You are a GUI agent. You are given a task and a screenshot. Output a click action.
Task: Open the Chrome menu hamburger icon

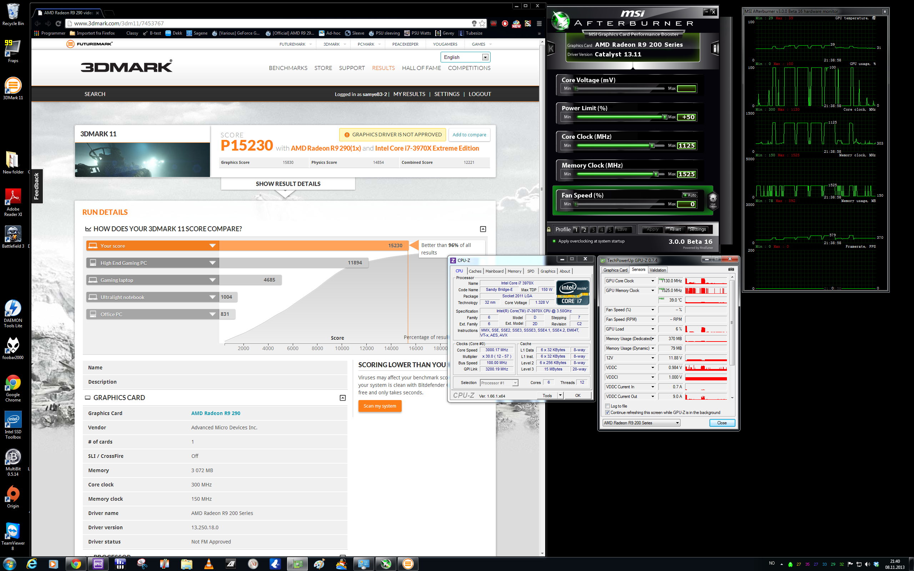pos(539,24)
